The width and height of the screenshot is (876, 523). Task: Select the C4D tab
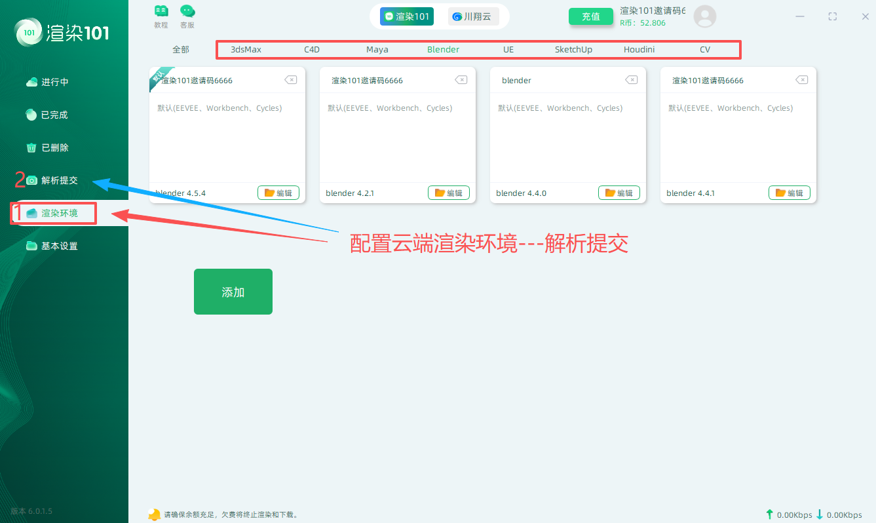point(312,50)
